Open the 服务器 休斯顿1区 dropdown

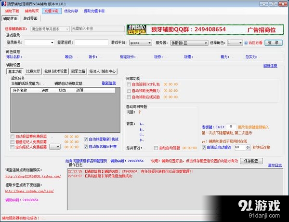pos(189,43)
